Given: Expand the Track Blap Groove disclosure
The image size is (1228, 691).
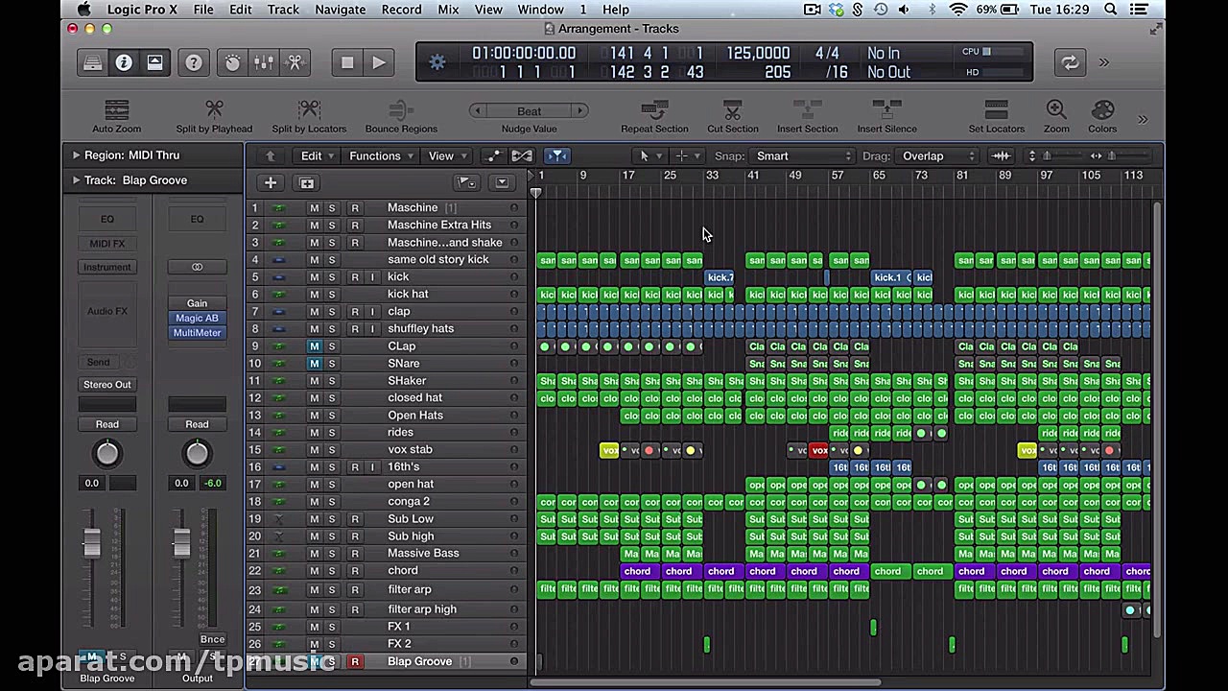Looking at the screenshot, I should click(x=76, y=179).
